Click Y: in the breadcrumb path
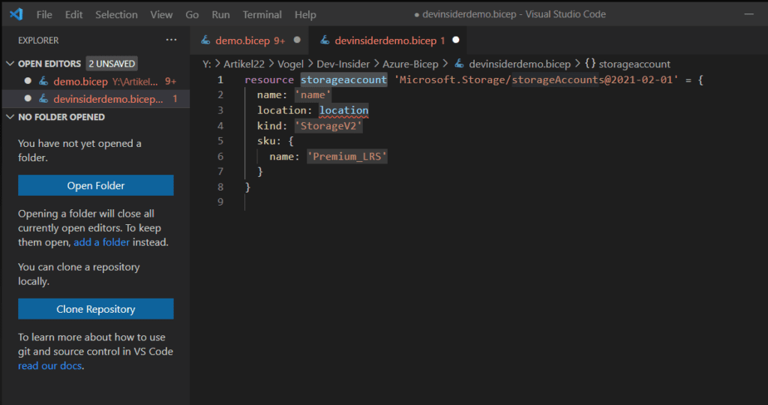This screenshot has width=768, height=405. click(x=207, y=64)
